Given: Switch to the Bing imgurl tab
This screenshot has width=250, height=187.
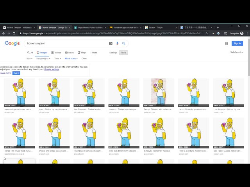Looking at the screenshot, I should (x=90, y=28).
